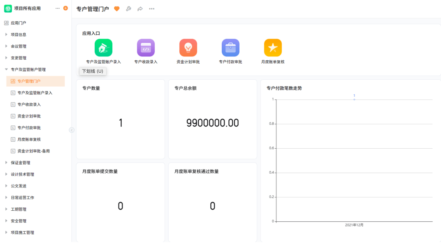Image resolution: width=441 pixels, height=243 pixels.
Task: Click the share arrow icon in header
Action: click(x=140, y=9)
